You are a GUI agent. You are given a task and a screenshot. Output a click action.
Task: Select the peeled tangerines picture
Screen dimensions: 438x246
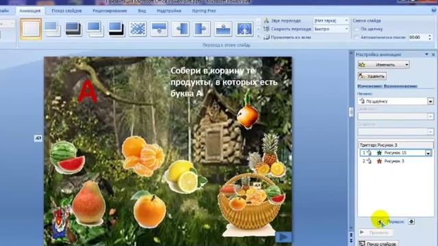(x=143, y=156)
